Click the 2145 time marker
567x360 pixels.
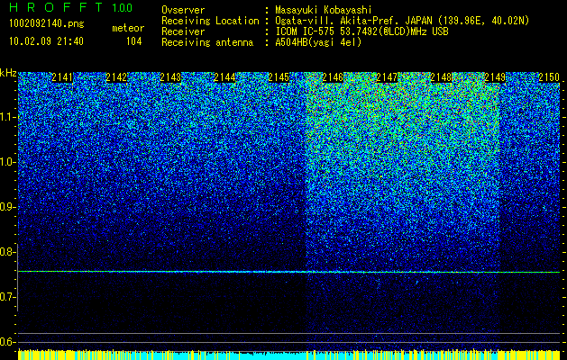(279, 77)
